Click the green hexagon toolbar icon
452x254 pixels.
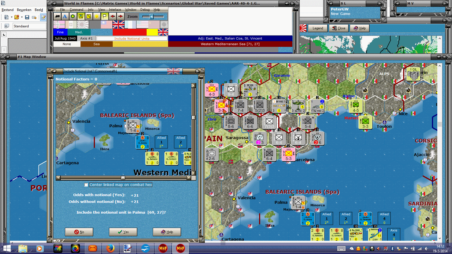(73, 16)
